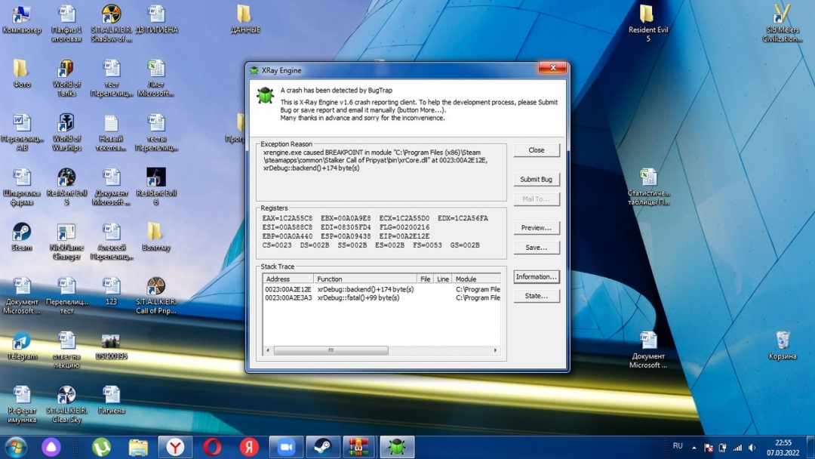The height and width of the screenshot is (459, 815).
Task: Select the Steam desktop shortcut
Action: 21,236
